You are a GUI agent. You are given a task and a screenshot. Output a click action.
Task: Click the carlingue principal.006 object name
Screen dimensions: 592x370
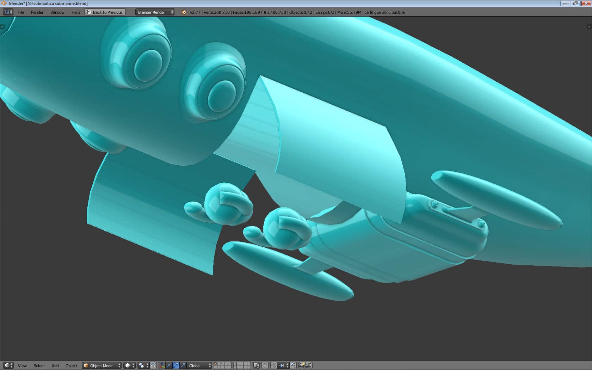click(x=385, y=12)
